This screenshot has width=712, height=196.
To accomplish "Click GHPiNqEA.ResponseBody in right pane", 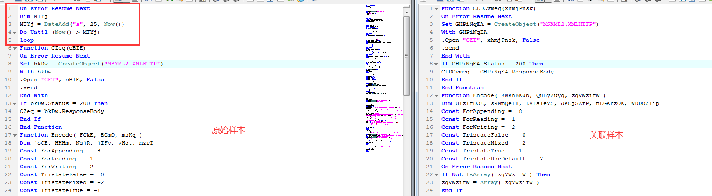I will click(517, 72).
